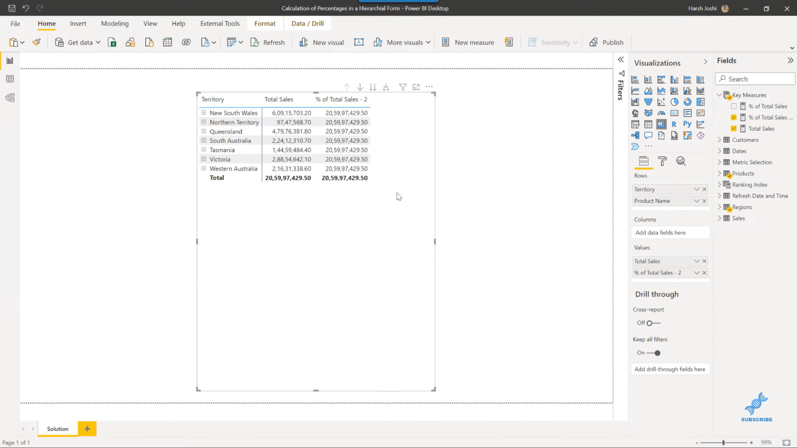Click the Undo arrow in title bar
The image size is (797, 448).
click(26, 8)
